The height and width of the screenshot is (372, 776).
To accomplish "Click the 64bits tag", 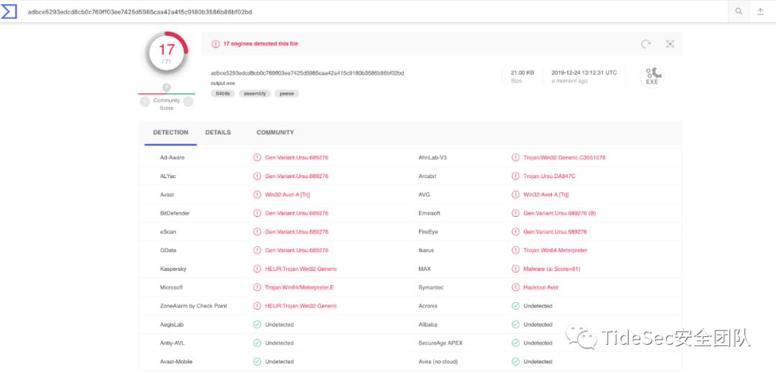I will click(223, 93).
